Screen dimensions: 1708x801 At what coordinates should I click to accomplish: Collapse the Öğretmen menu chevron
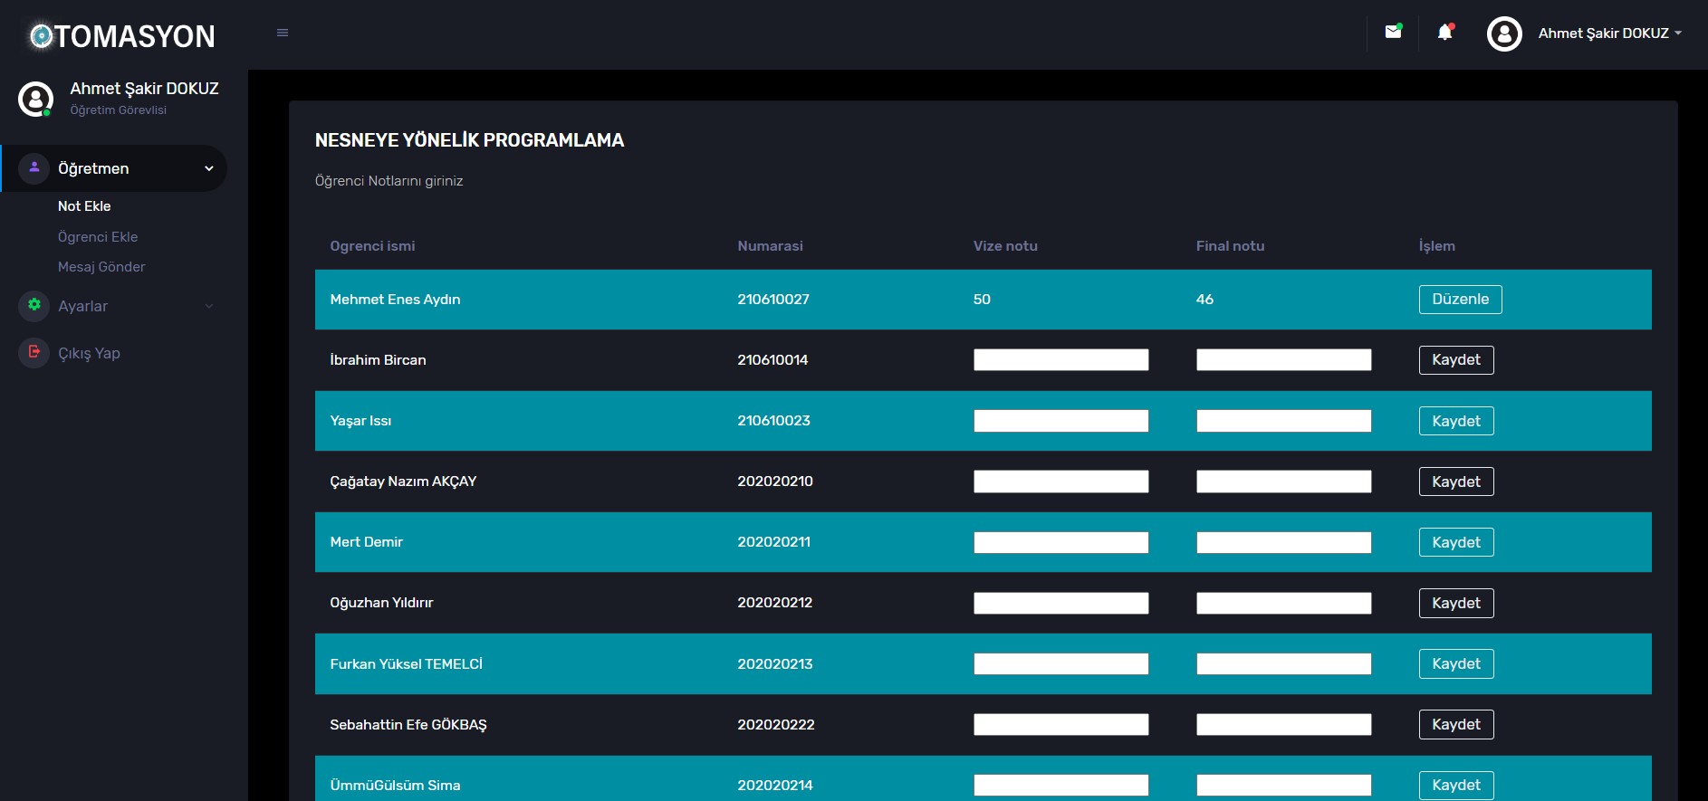[209, 168]
